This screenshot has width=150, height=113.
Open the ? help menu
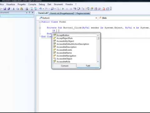76,4
